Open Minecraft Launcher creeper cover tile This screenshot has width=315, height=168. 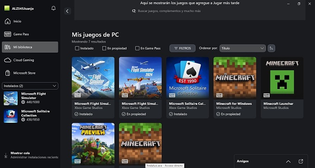[282, 78]
